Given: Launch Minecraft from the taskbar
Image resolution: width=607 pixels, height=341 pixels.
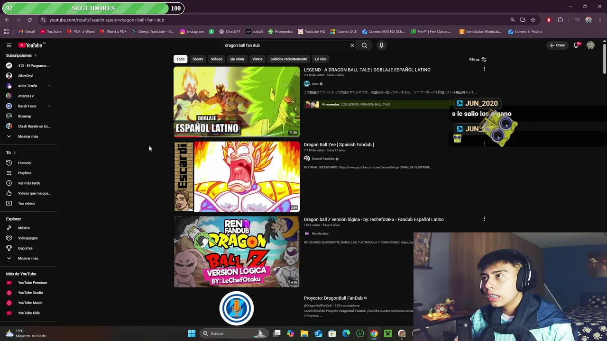Looking at the screenshot, I should (388, 333).
